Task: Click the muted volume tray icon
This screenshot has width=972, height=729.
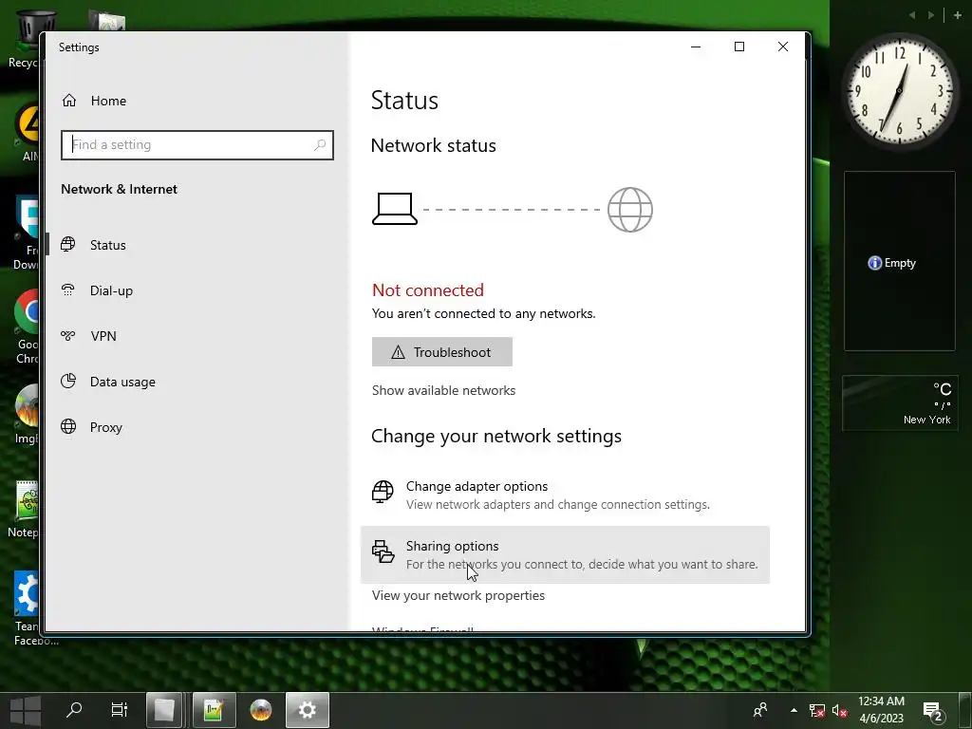Action: point(839,710)
